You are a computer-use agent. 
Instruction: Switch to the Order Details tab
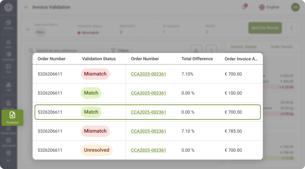(281, 47)
